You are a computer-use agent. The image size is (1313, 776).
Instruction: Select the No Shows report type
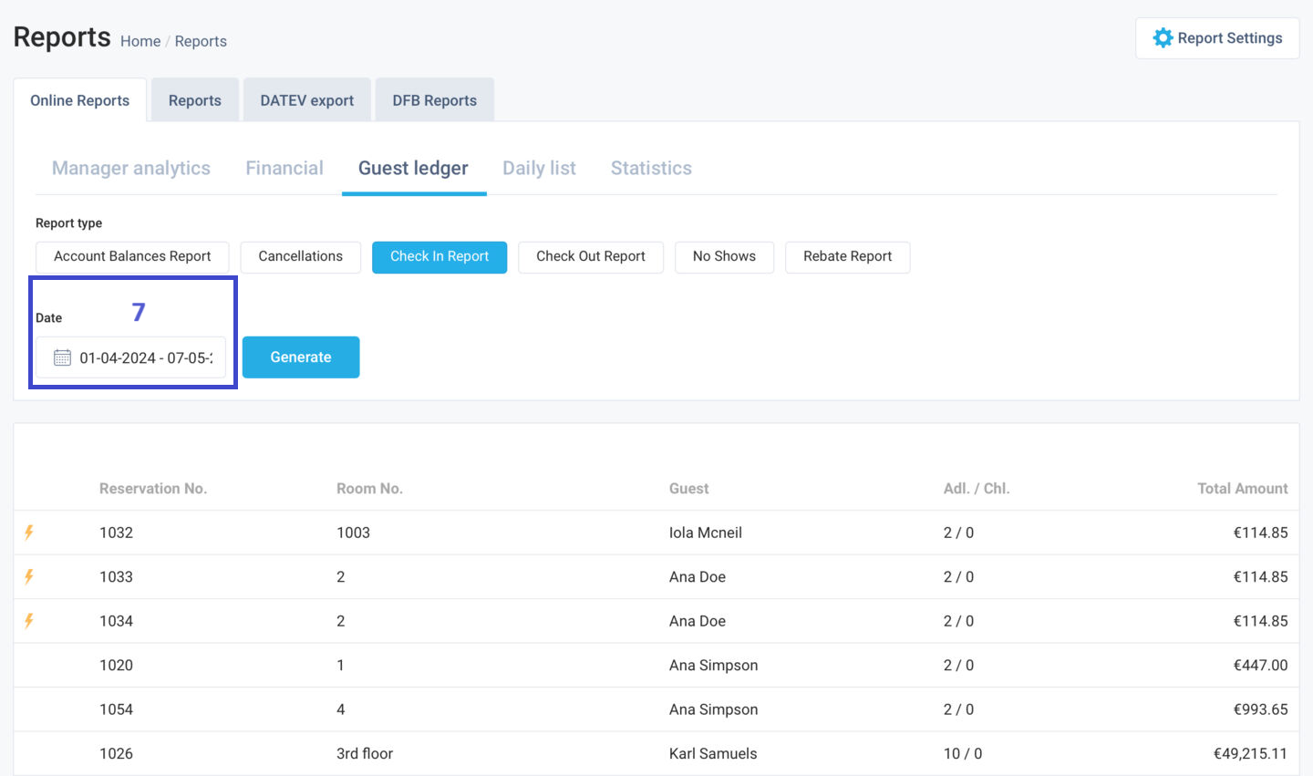tap(724, 256)
